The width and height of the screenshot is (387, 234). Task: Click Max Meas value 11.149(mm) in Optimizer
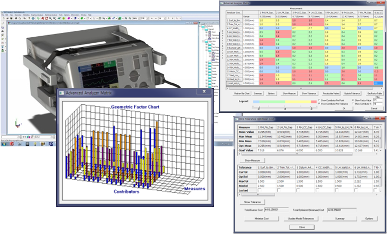(265, 136)
